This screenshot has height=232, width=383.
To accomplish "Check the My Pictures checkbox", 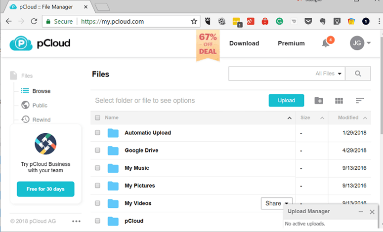I will (97, 186).
